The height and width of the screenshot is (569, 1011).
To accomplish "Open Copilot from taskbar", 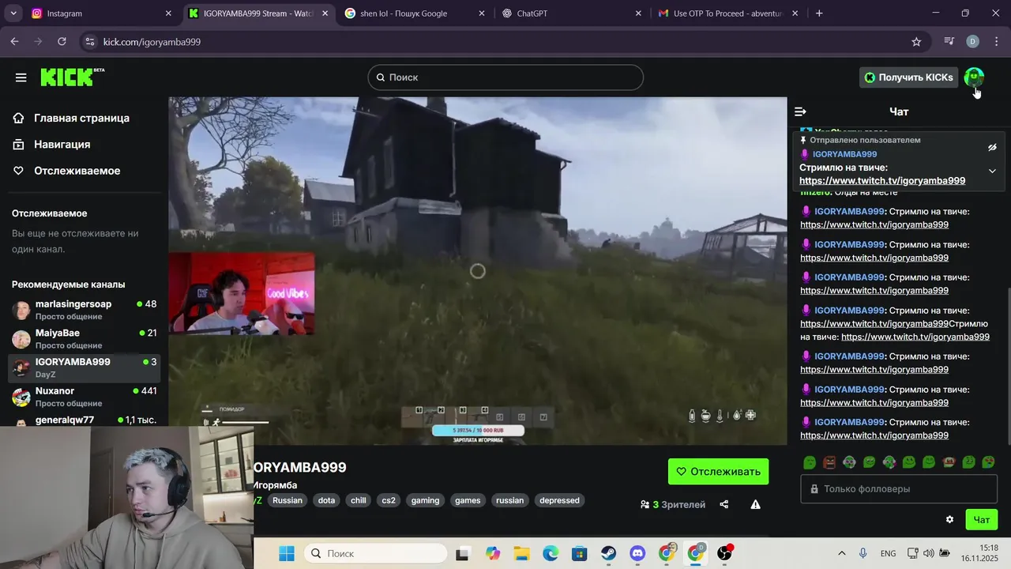I will [x=493, y=553].
